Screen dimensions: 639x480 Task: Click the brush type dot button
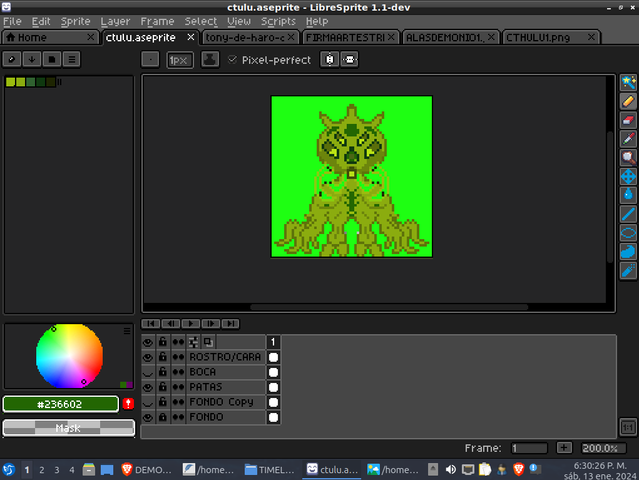[150, 59]
